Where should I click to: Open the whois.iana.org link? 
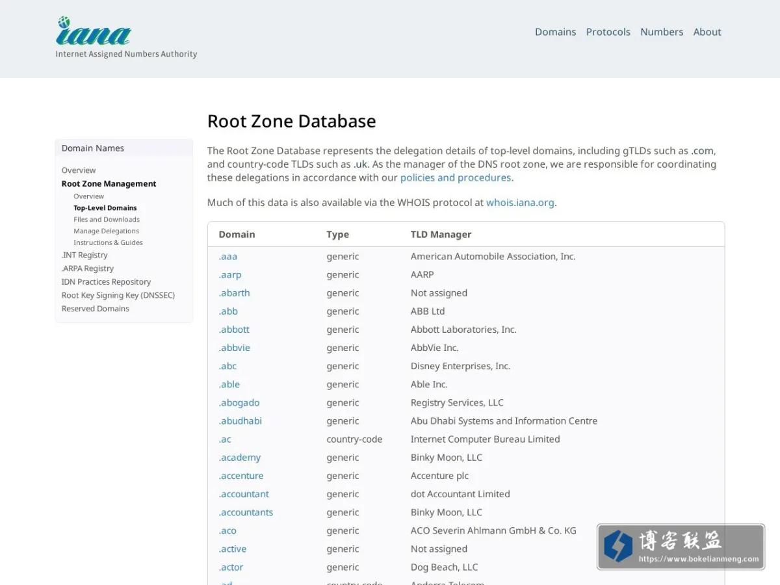click(520, 202)
